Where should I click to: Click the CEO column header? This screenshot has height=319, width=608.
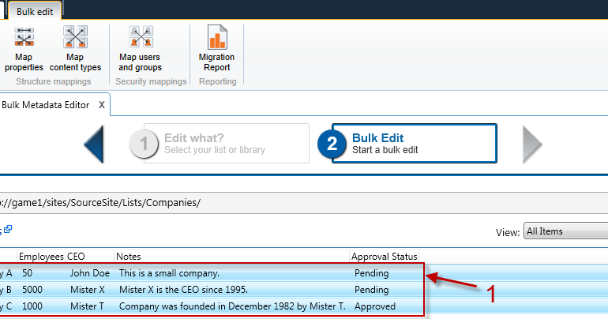76,257
